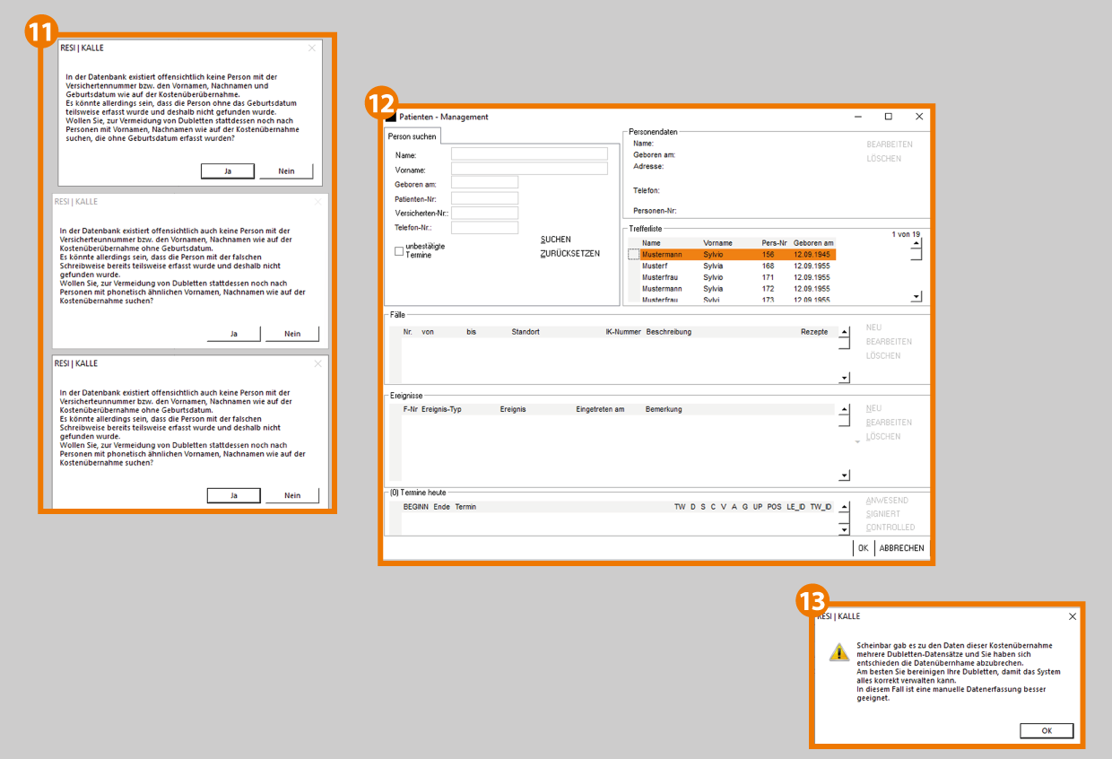Screen dimensions: 1112x759
Task: Switch to the Person suchen tab
Action: pos(413,136)
